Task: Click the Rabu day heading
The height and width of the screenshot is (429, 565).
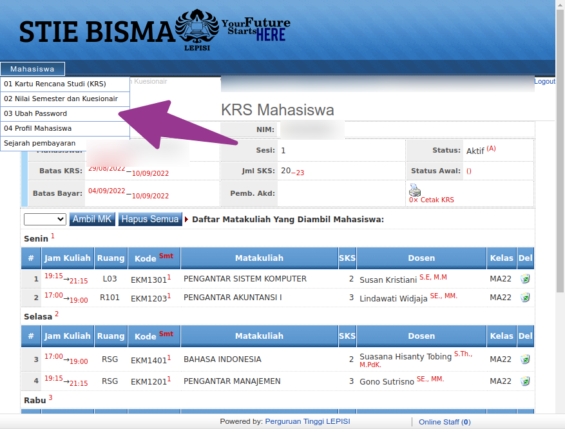Action: click(35, 401)
